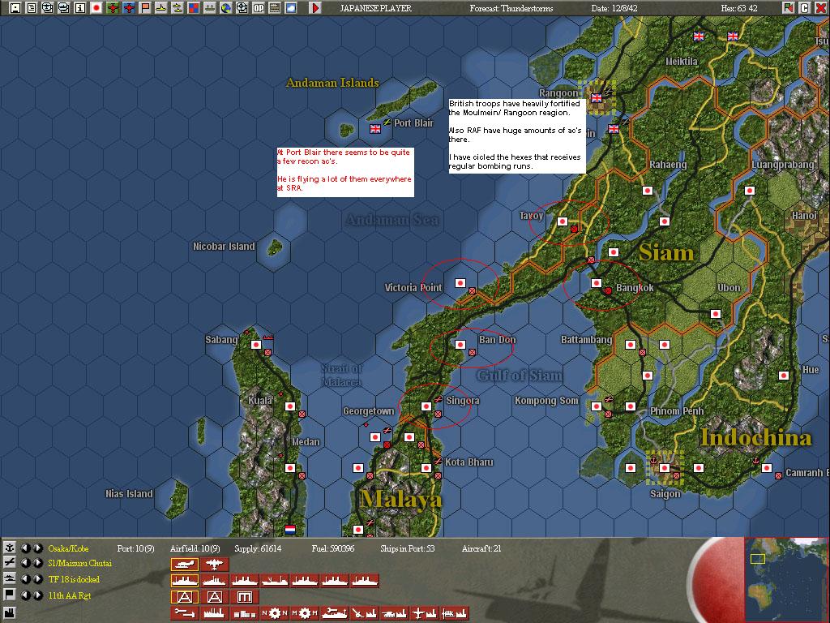
Task: Click the red-blue checkered toolbar icon
Action: tap(194, 8)
